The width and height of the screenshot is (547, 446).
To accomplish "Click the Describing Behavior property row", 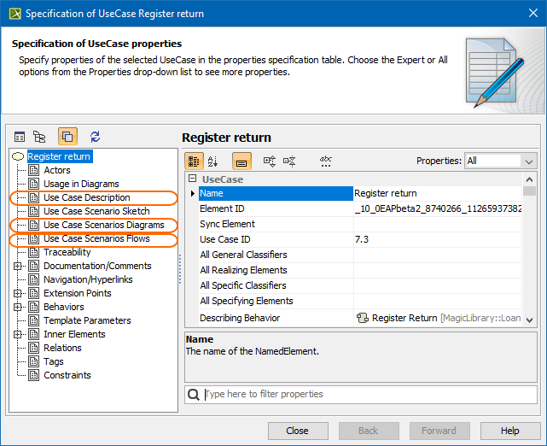I will (360, 318).
